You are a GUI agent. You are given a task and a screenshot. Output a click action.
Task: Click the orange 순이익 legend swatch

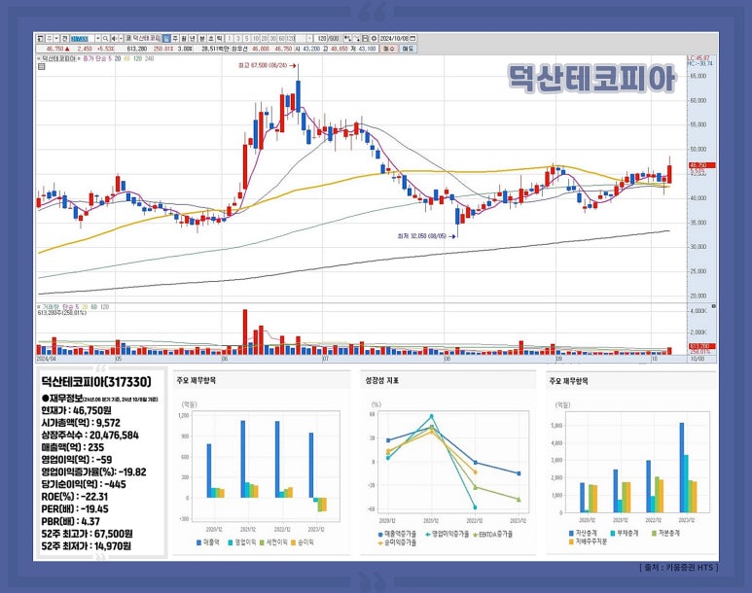coord(294,542)
